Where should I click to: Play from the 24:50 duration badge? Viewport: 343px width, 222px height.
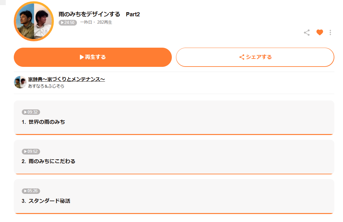(68, 22)
